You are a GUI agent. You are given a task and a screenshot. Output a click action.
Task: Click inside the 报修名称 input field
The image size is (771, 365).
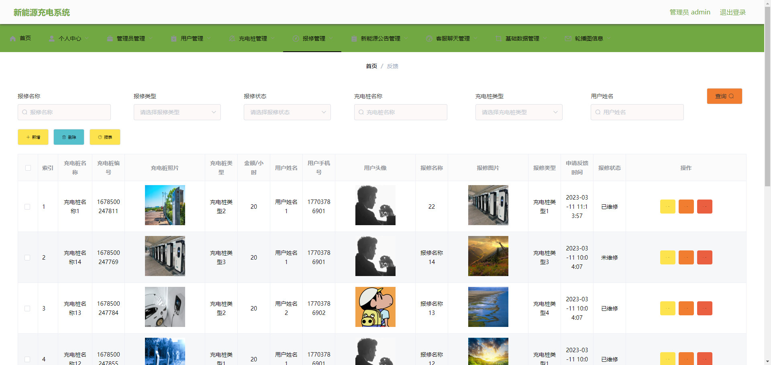click(x=64, y=112)
